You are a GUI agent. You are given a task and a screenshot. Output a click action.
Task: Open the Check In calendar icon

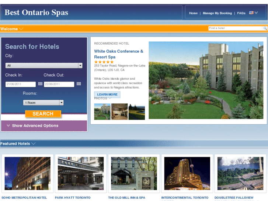[x=40, y=84]
